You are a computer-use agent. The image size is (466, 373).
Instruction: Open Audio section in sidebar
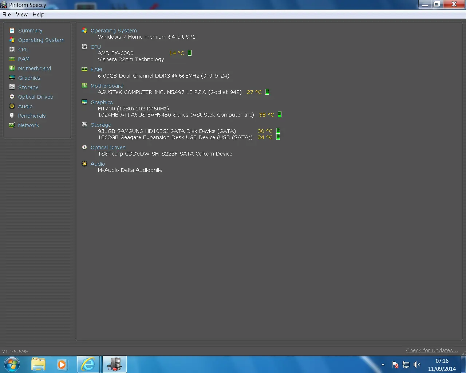pyautogui.click(x=25, y=106)
